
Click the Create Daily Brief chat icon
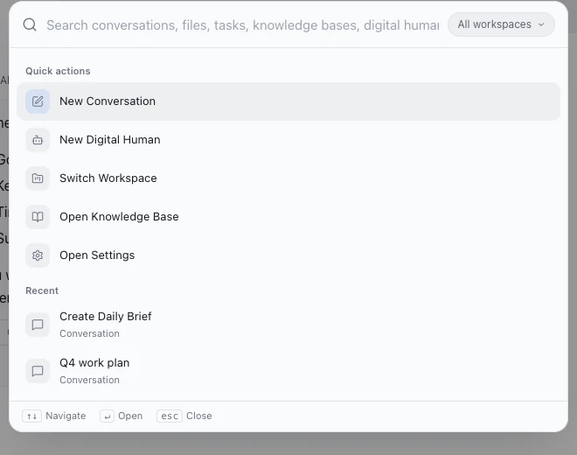(x=38, y=325)
